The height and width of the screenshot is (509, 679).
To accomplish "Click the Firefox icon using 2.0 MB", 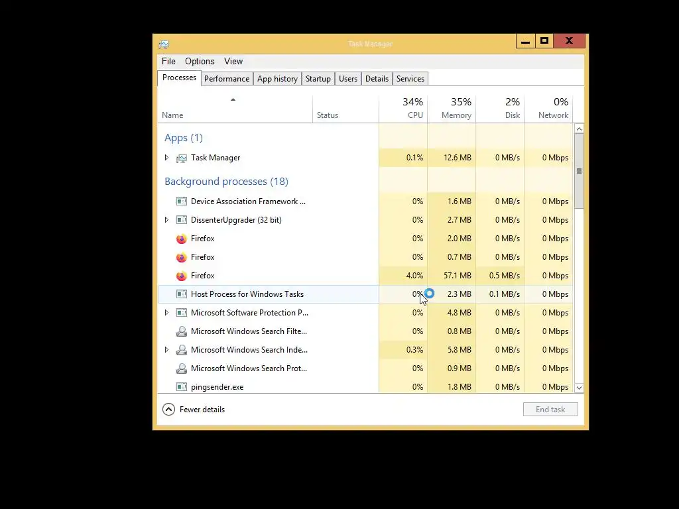I will 182,239.
